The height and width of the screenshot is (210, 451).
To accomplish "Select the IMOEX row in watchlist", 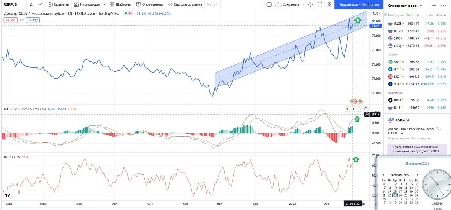I will [417, 24].
